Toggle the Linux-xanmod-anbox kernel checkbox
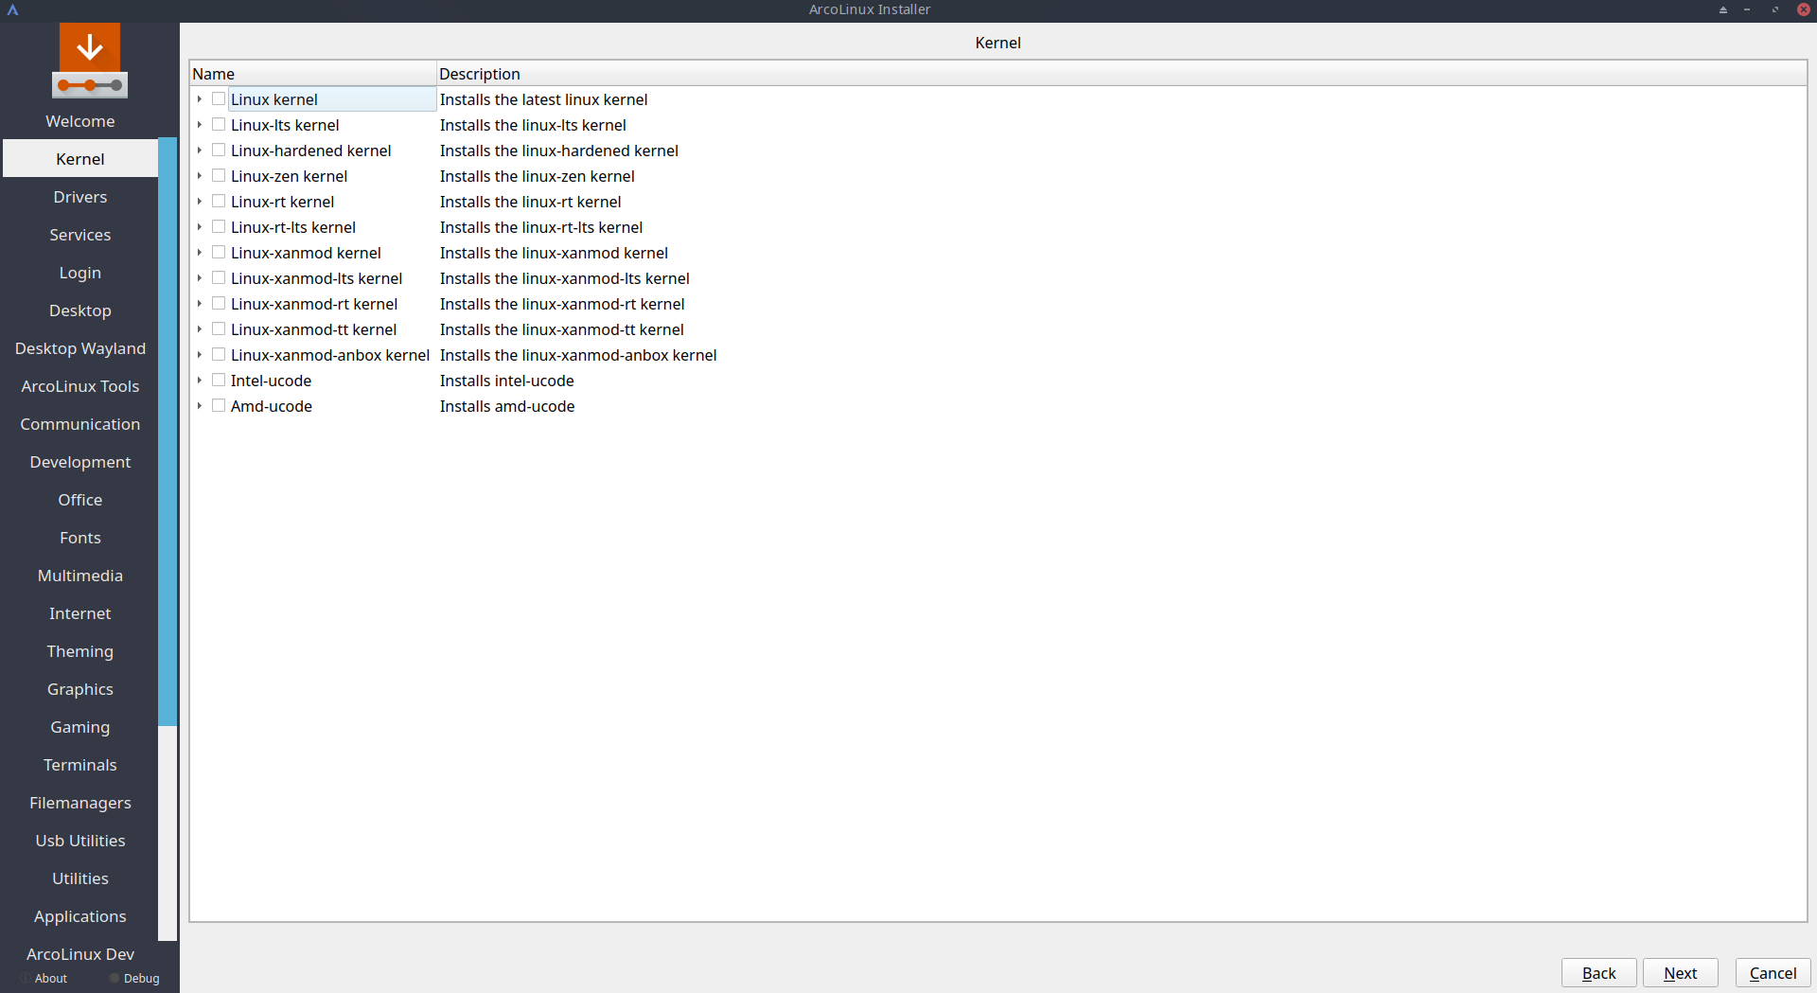Image resolution: width=1817 pixels, height=993 pixels. 219,355
